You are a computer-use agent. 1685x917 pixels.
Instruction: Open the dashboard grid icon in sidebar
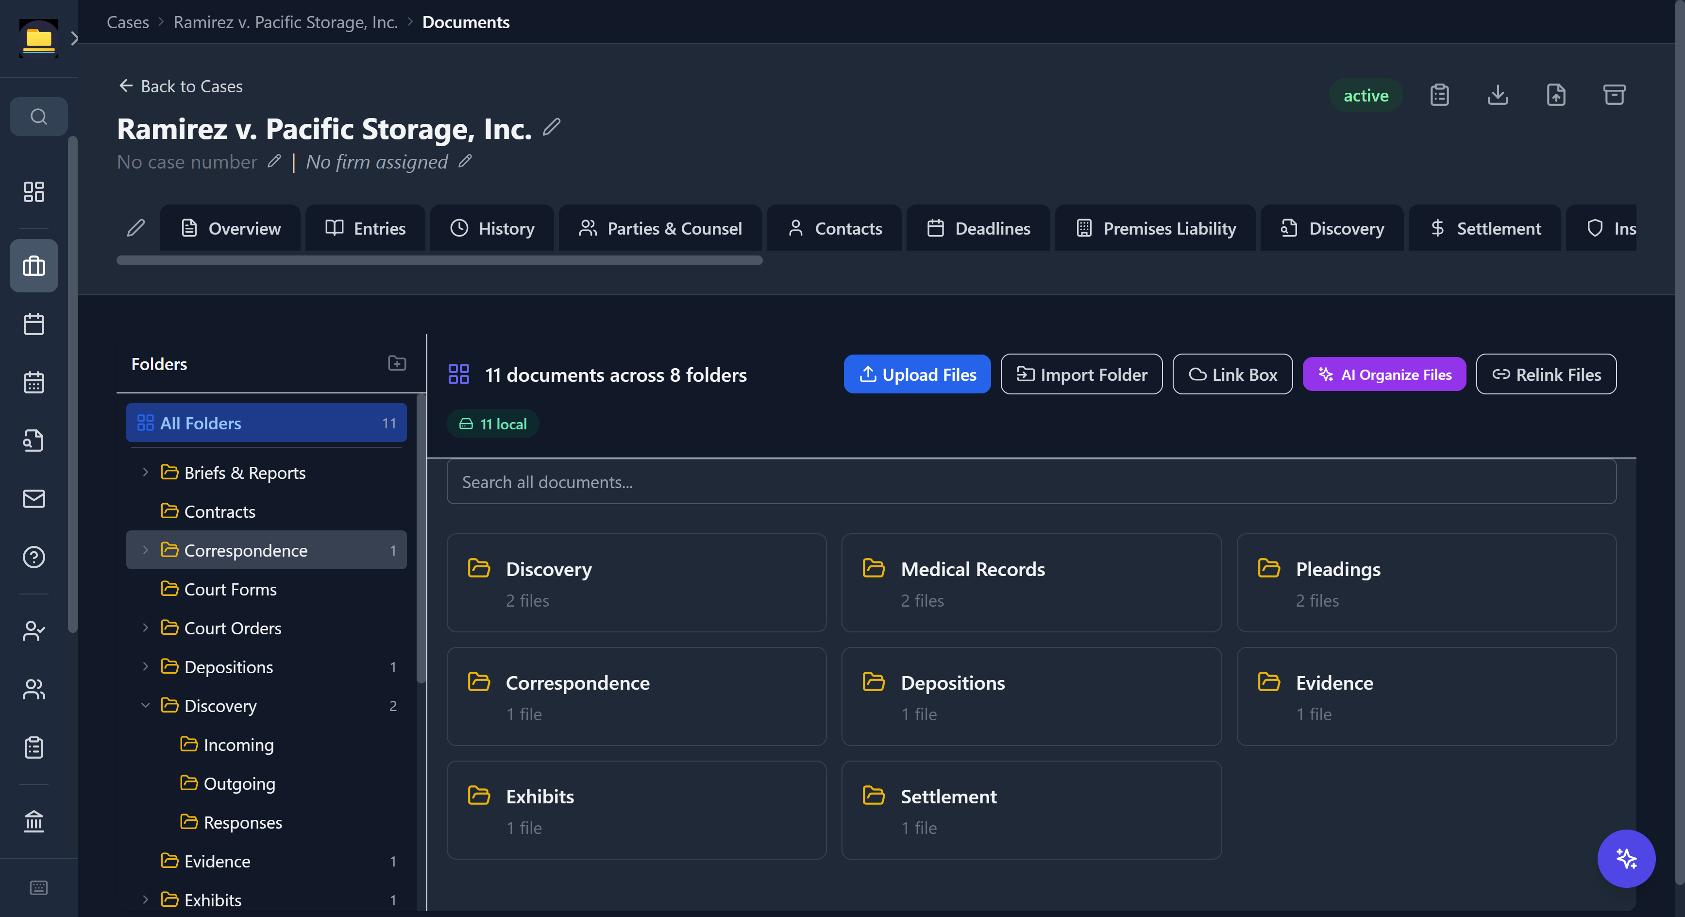[x=34, y=192]
